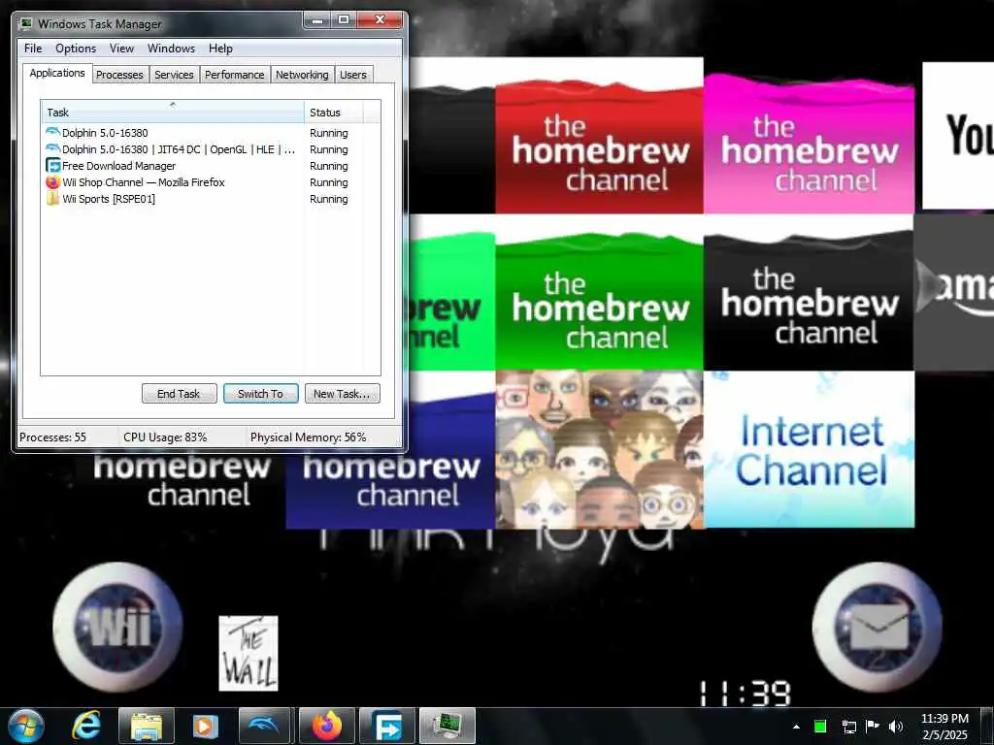This screenshot has width=994, height=745.
Task: Click the green CPU meter tray icon
Action: point(820,727)
